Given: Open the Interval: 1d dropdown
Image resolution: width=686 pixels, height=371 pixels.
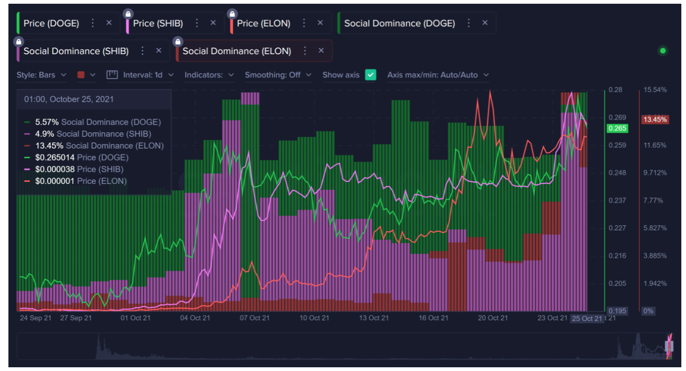Looking at the screenshot, I should [x=148, y=75].
